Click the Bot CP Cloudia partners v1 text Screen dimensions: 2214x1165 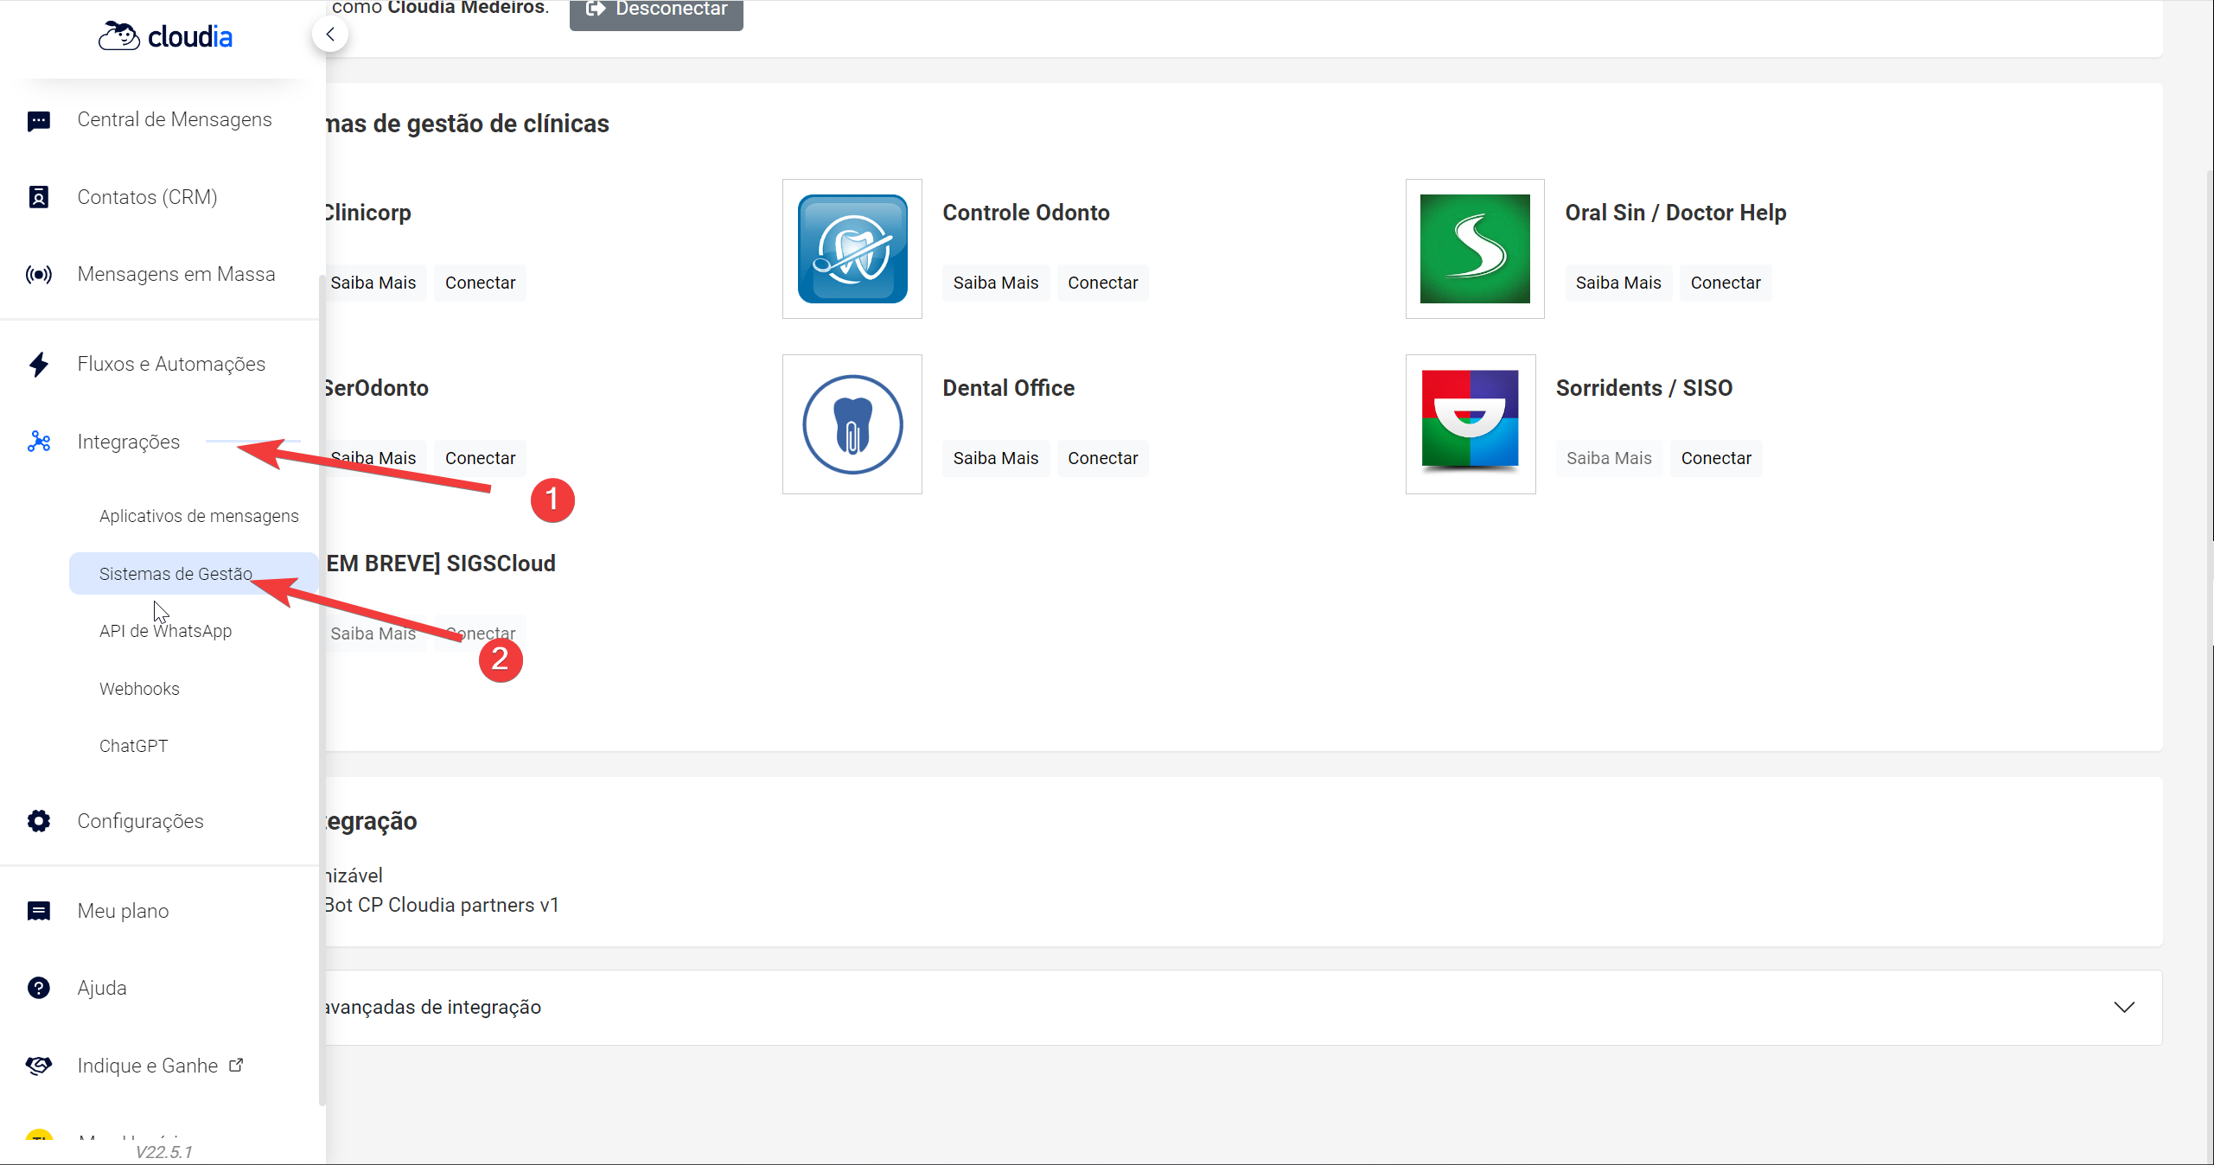coord(443,905)
